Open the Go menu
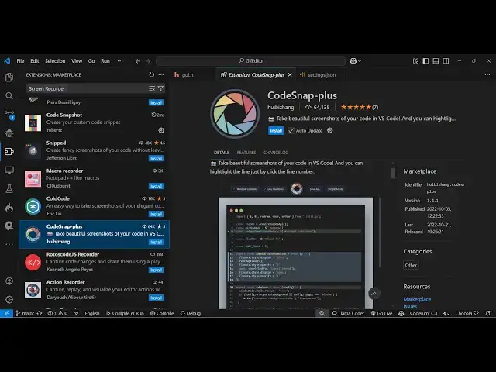Viewport: 496px width, 372px height. coord(91,60)
